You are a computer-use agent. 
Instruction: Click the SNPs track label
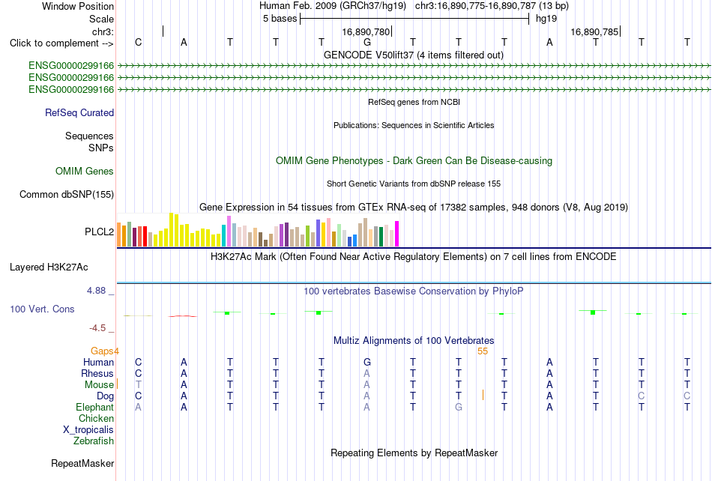click(101, 148)
